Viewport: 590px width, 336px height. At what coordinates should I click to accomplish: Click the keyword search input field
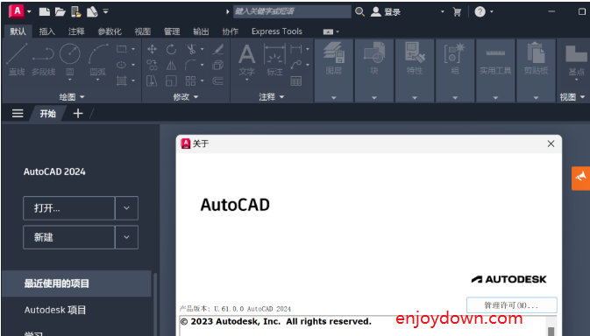[292, 11]
